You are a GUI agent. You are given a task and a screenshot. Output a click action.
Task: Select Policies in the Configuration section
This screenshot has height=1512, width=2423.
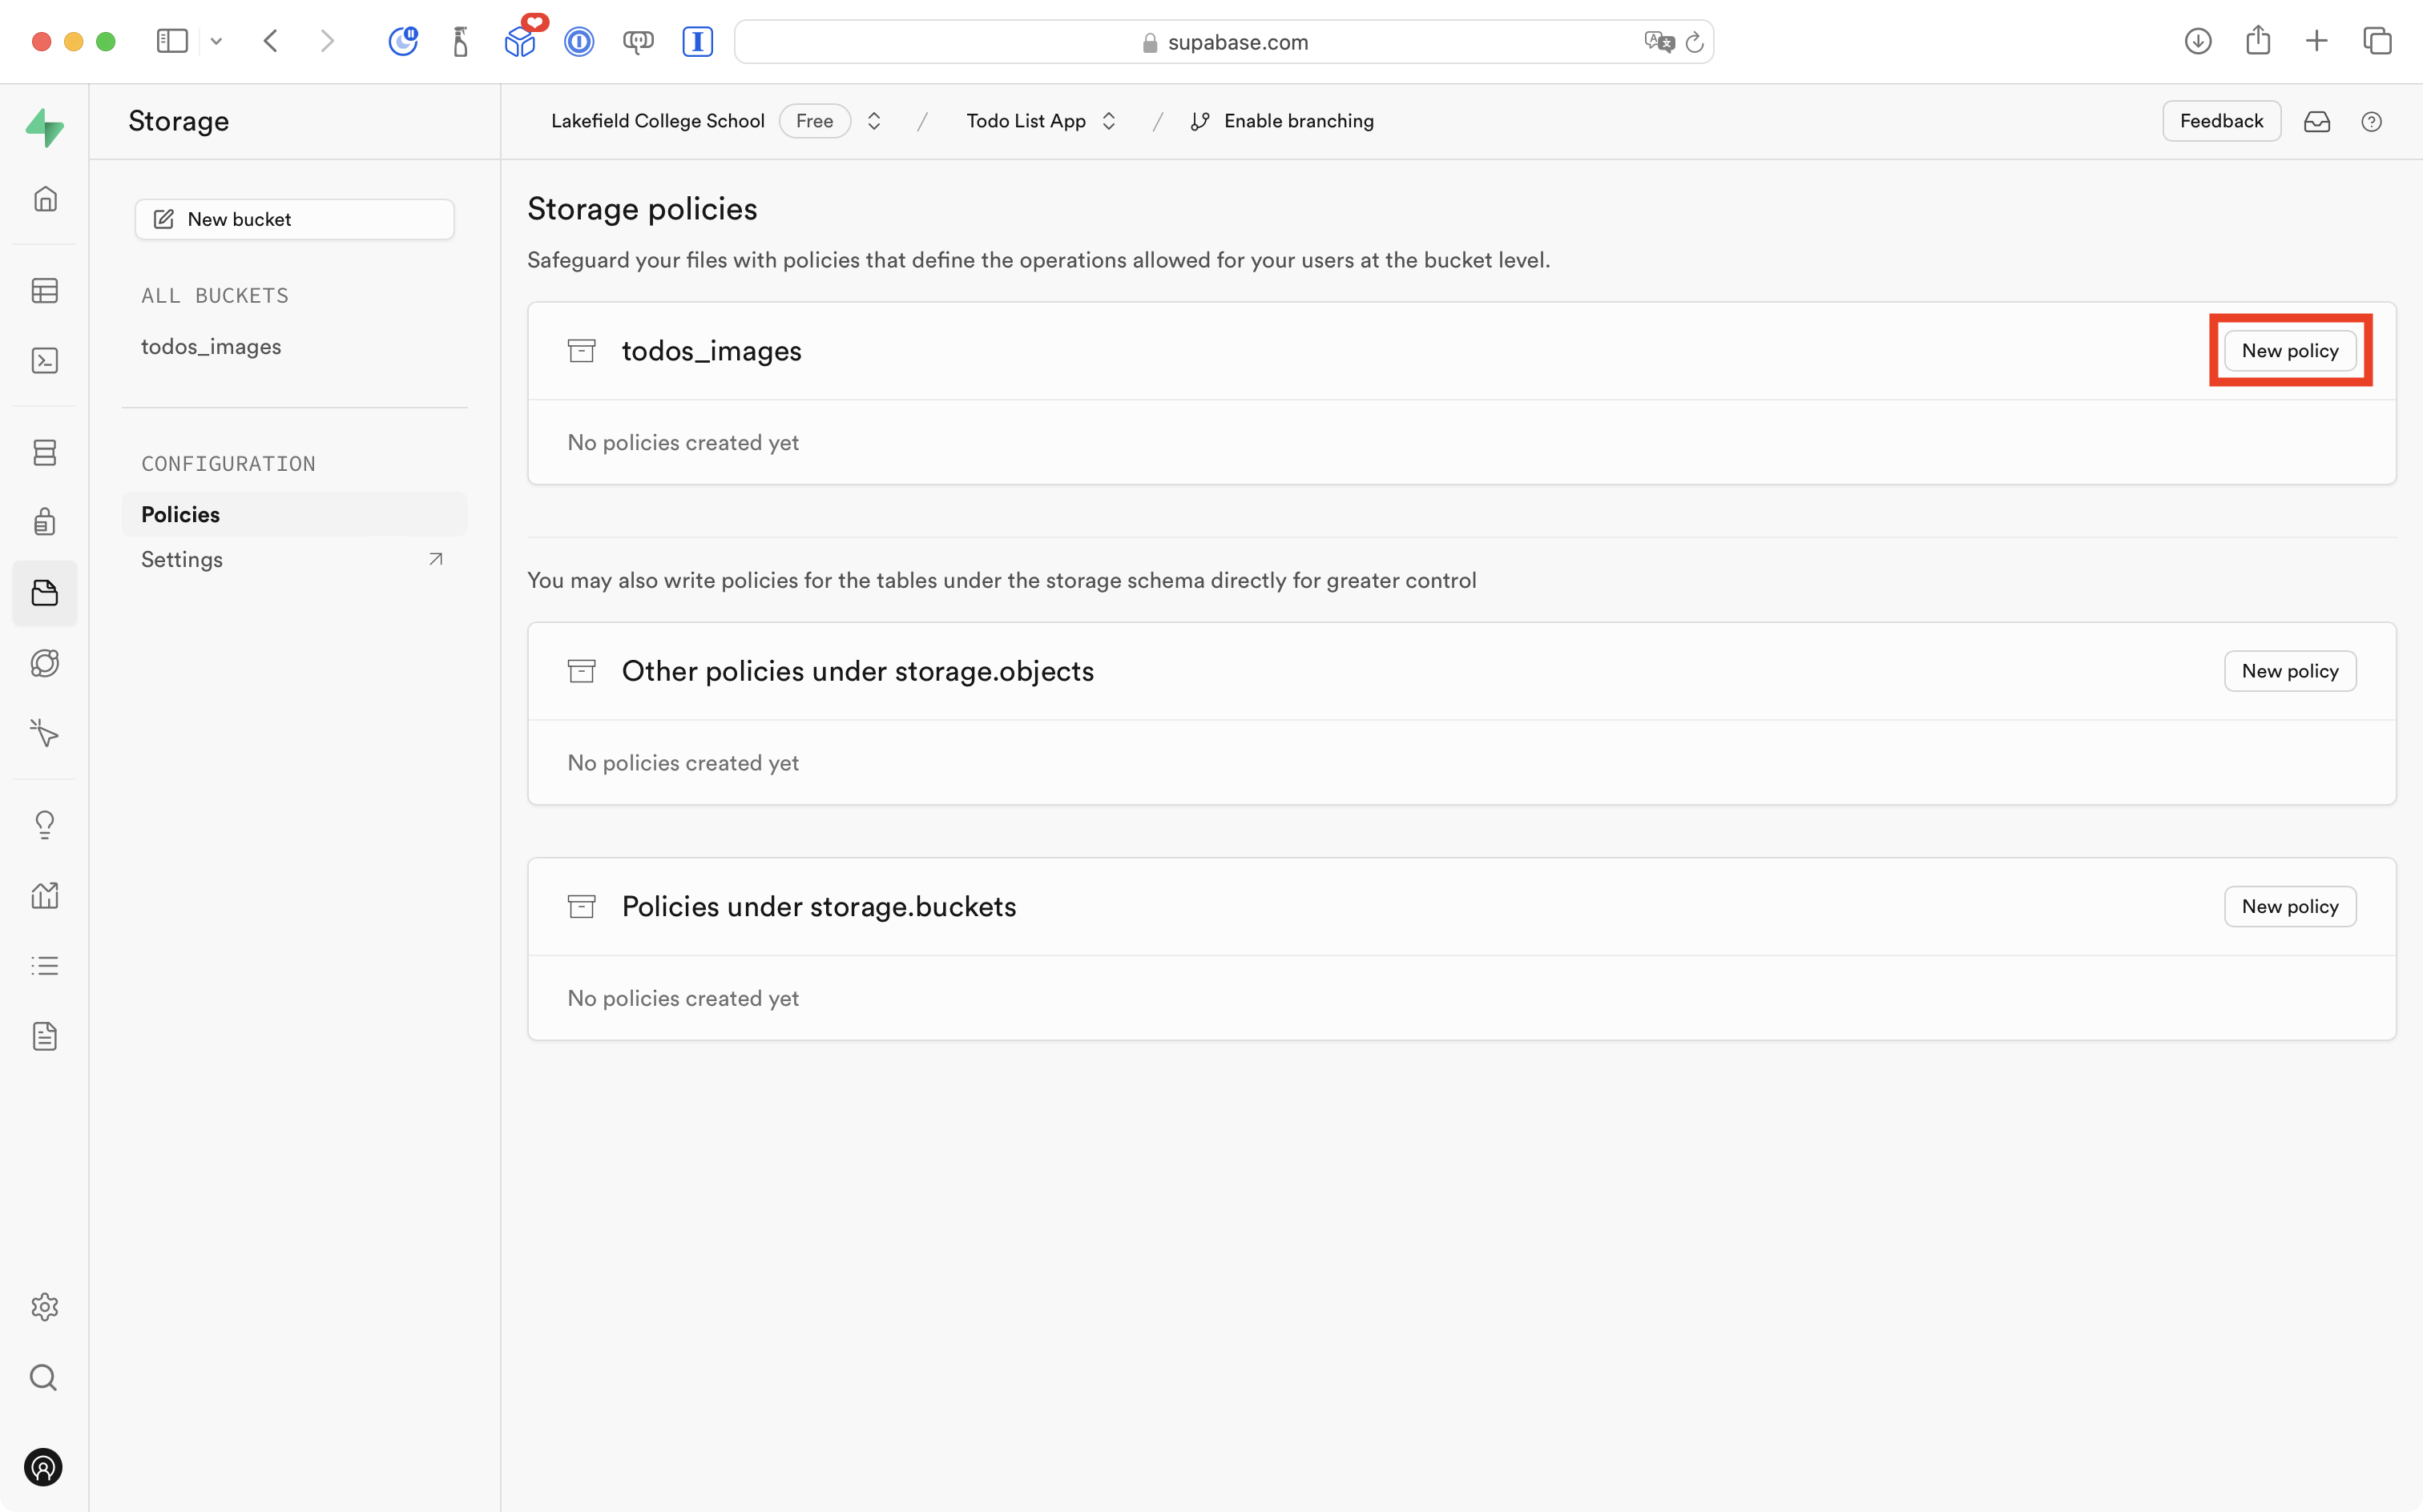(181, 514)
